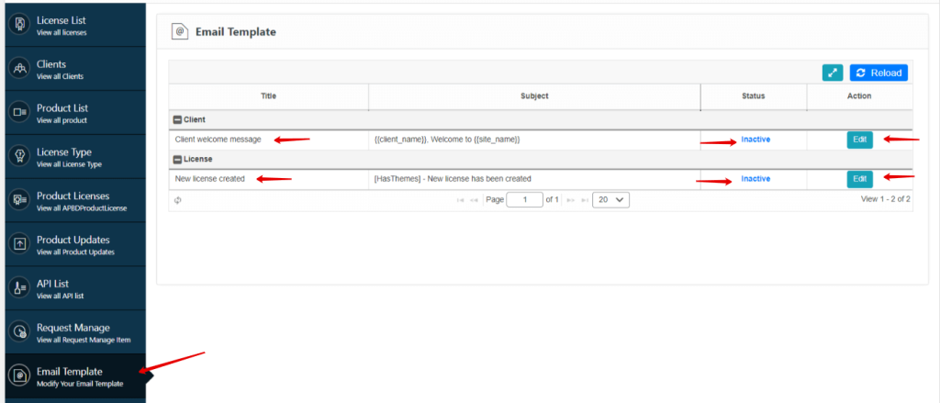Click the 'Email Template' panel heading

(236, 32)
